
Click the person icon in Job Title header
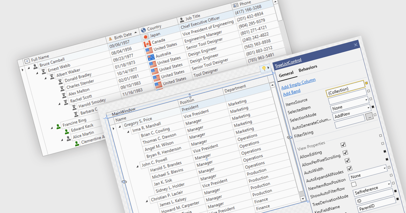tap(182, 19)
